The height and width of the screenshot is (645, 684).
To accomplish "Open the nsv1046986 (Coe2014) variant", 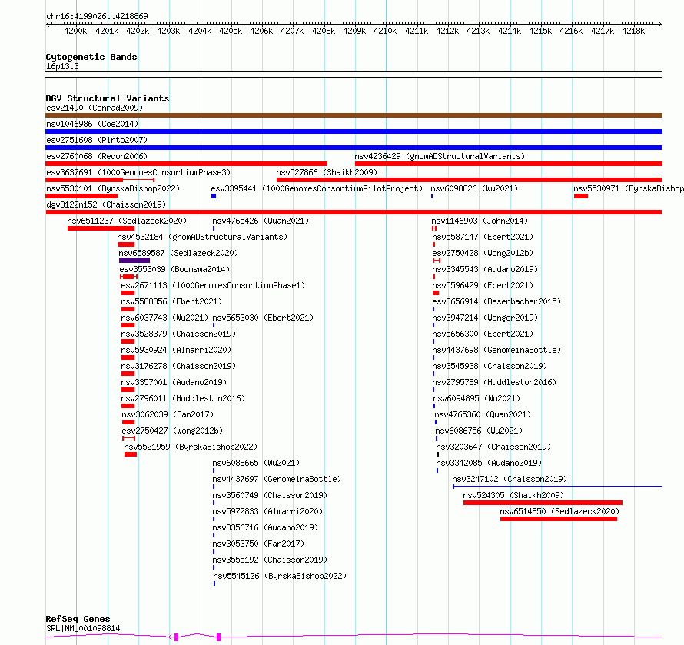I will pos(92,124).
